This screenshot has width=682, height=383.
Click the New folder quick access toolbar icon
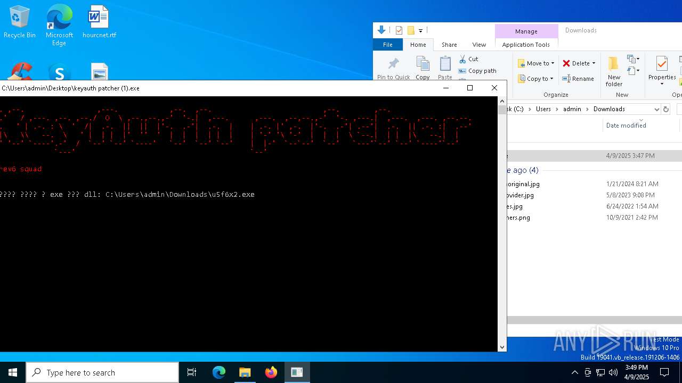[x=411, y=30]
